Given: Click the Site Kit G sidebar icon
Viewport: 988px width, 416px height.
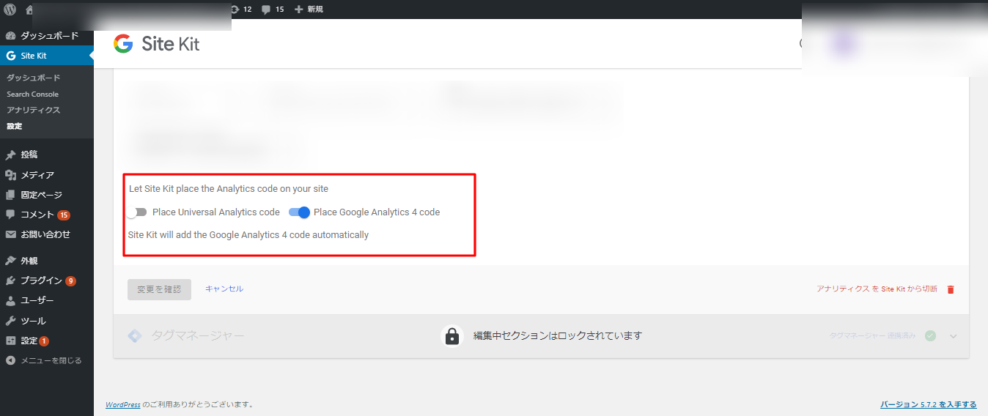Looking at the screenshot, I should 10,56.
